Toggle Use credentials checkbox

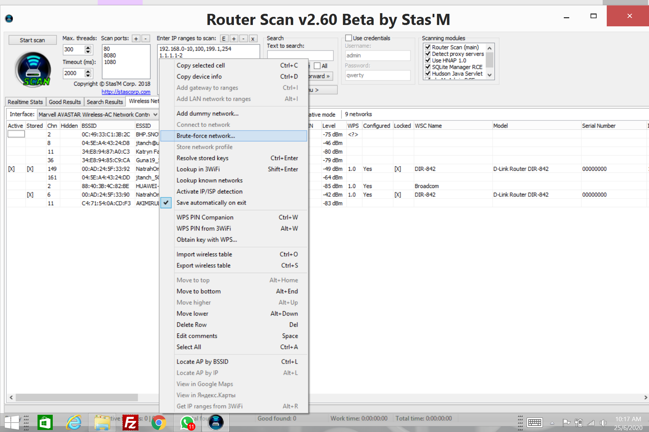pyautogui.click(x=348, y=38)
